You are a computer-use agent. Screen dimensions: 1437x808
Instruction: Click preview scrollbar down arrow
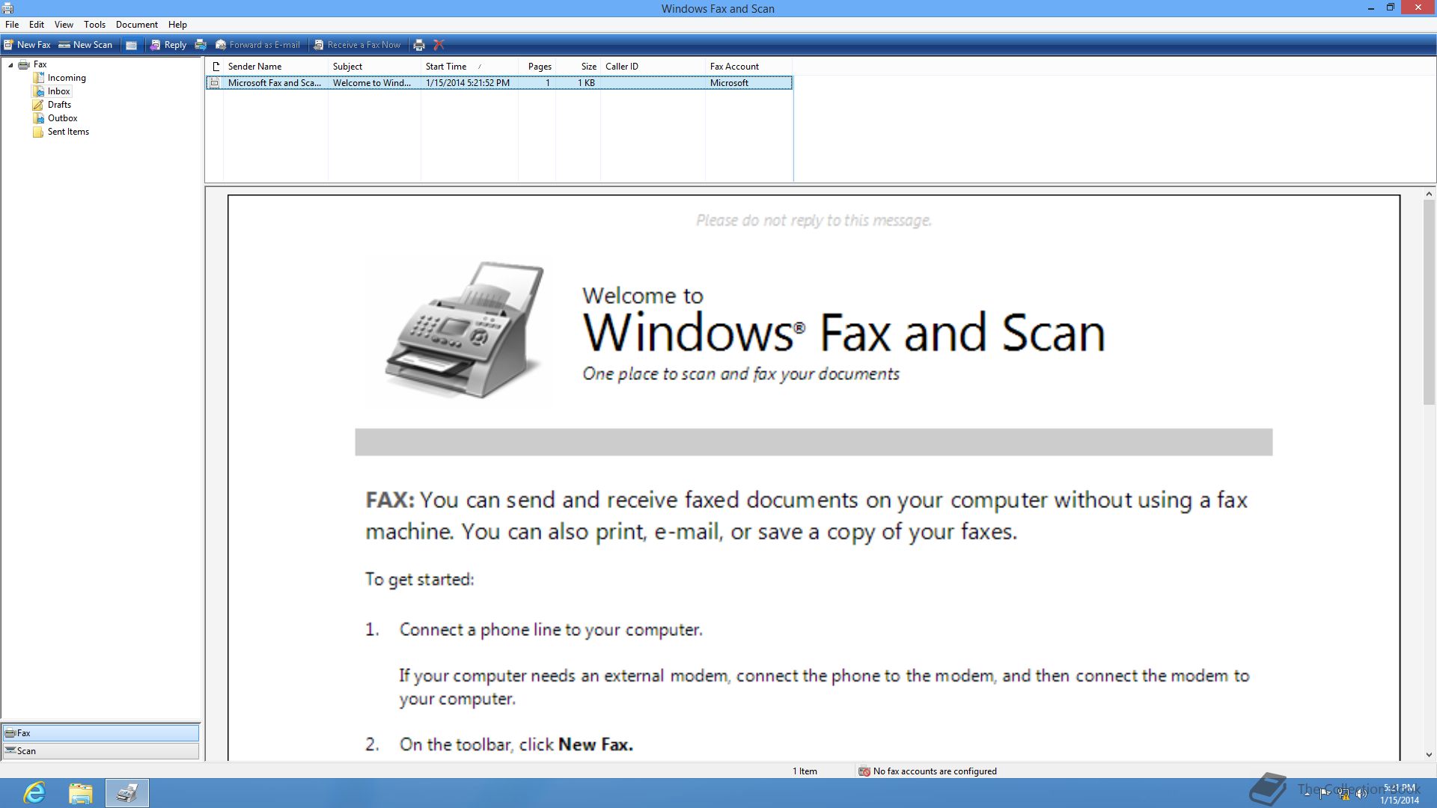(x=1429, y=756)
